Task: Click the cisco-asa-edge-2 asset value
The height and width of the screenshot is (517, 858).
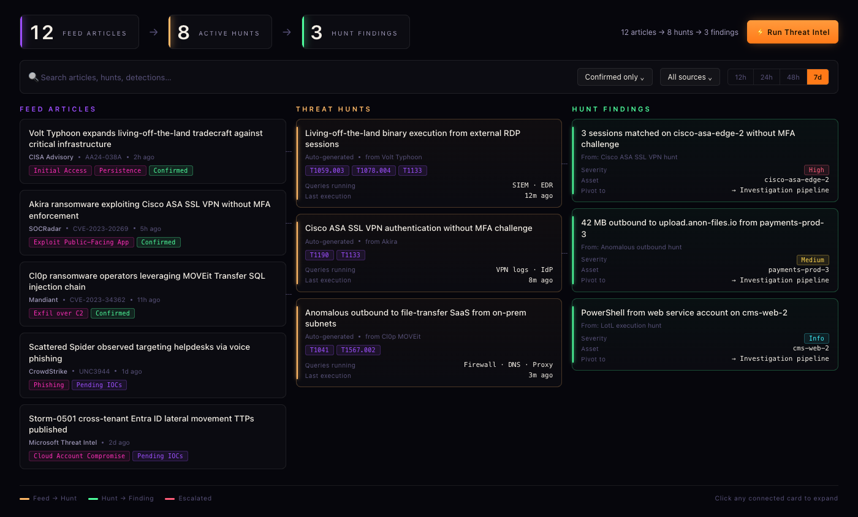Action: coord(797,179)
